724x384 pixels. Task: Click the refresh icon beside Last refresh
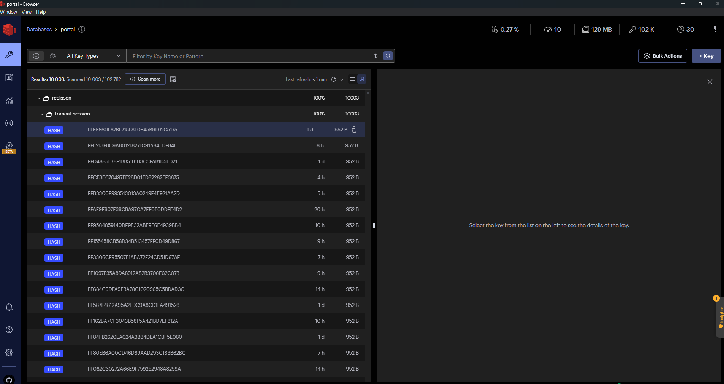334,79
